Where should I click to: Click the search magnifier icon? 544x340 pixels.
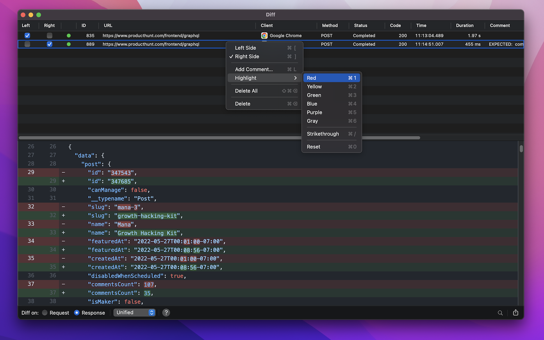(500, 313)
